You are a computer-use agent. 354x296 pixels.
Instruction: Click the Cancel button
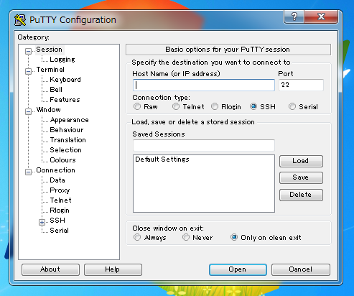(x=301, y=269)
